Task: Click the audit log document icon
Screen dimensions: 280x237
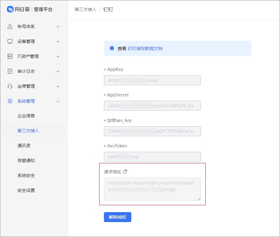Action: pyautogui.click(x=10, y=71)
